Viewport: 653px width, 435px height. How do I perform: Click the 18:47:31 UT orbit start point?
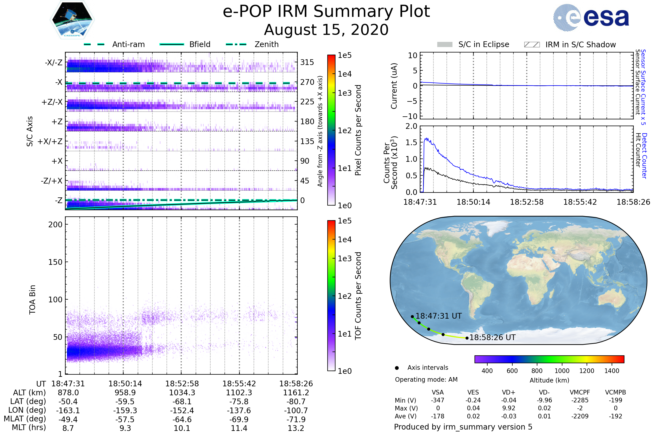point(412,316)
